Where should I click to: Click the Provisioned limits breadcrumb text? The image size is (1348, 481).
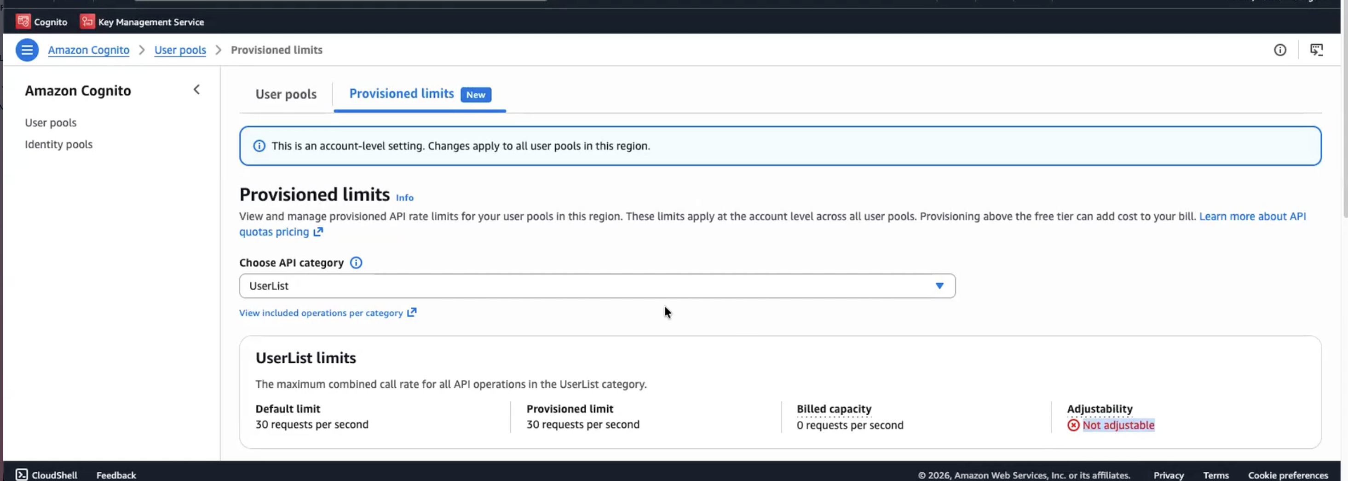[x=277, y=50]
